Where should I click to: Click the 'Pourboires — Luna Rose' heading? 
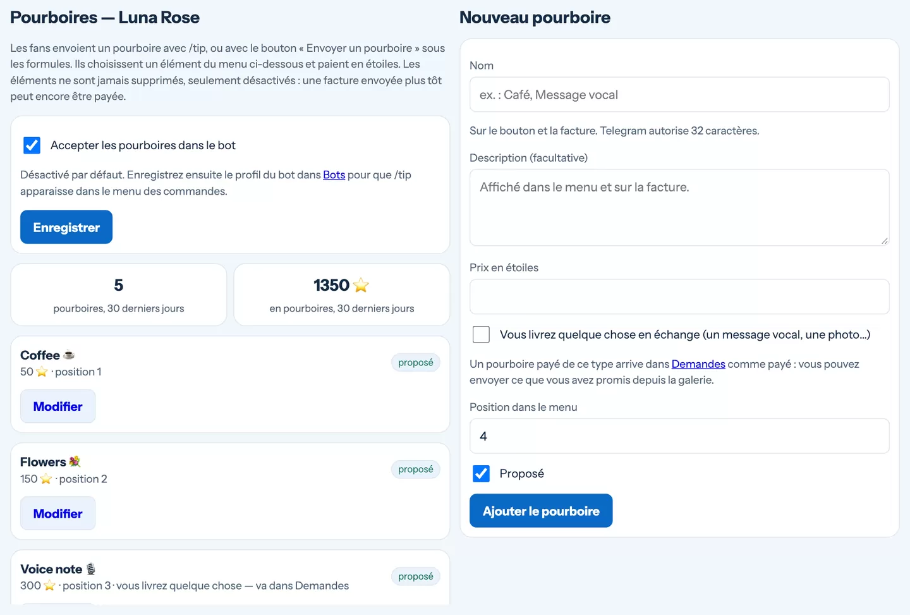click(x=105, y=18)
